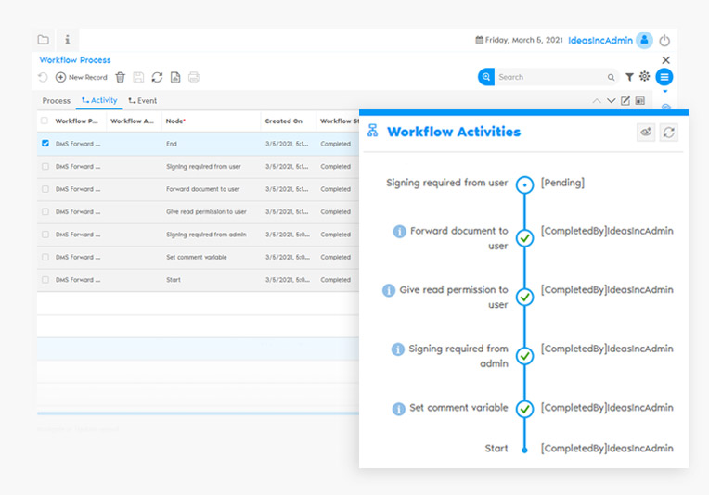Viewport: 709px width, 495px height.
Task: Open the info icon tab
Action: click(x=68, y=40)
